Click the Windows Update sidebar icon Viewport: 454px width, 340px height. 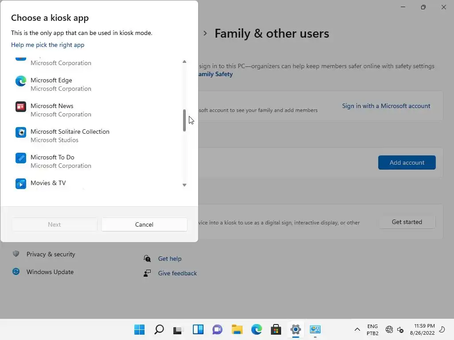coord(16,272)
